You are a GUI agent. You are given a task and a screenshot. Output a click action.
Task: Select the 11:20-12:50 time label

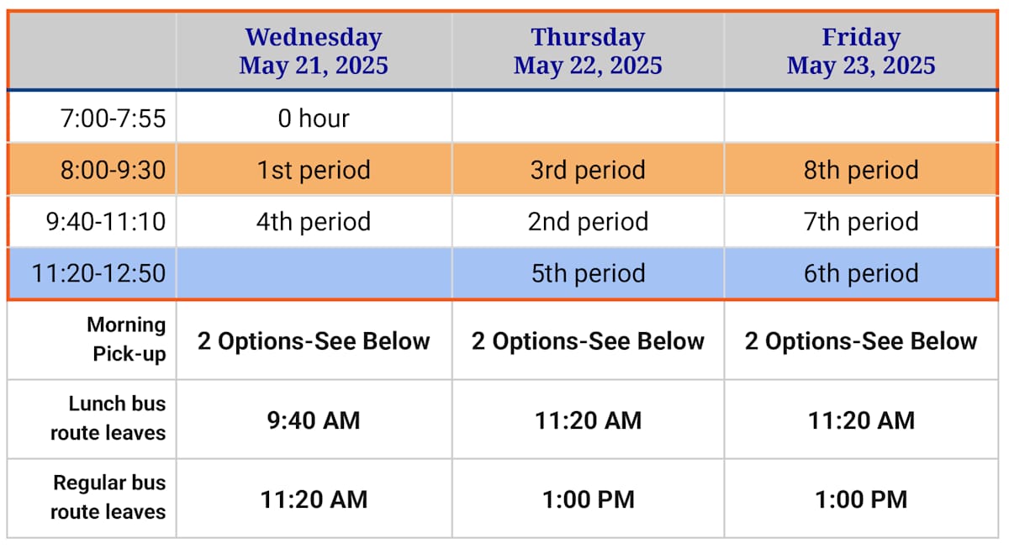pyautogui.click(x=98, y=274)
